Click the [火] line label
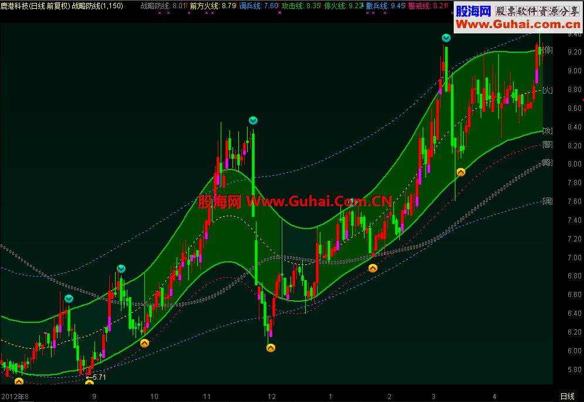 point(548,90)
